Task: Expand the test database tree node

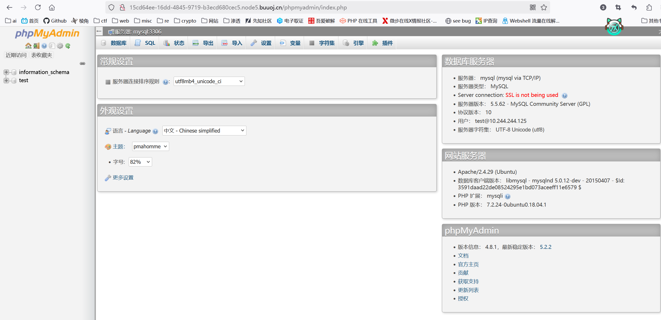Action: [6, 80]
